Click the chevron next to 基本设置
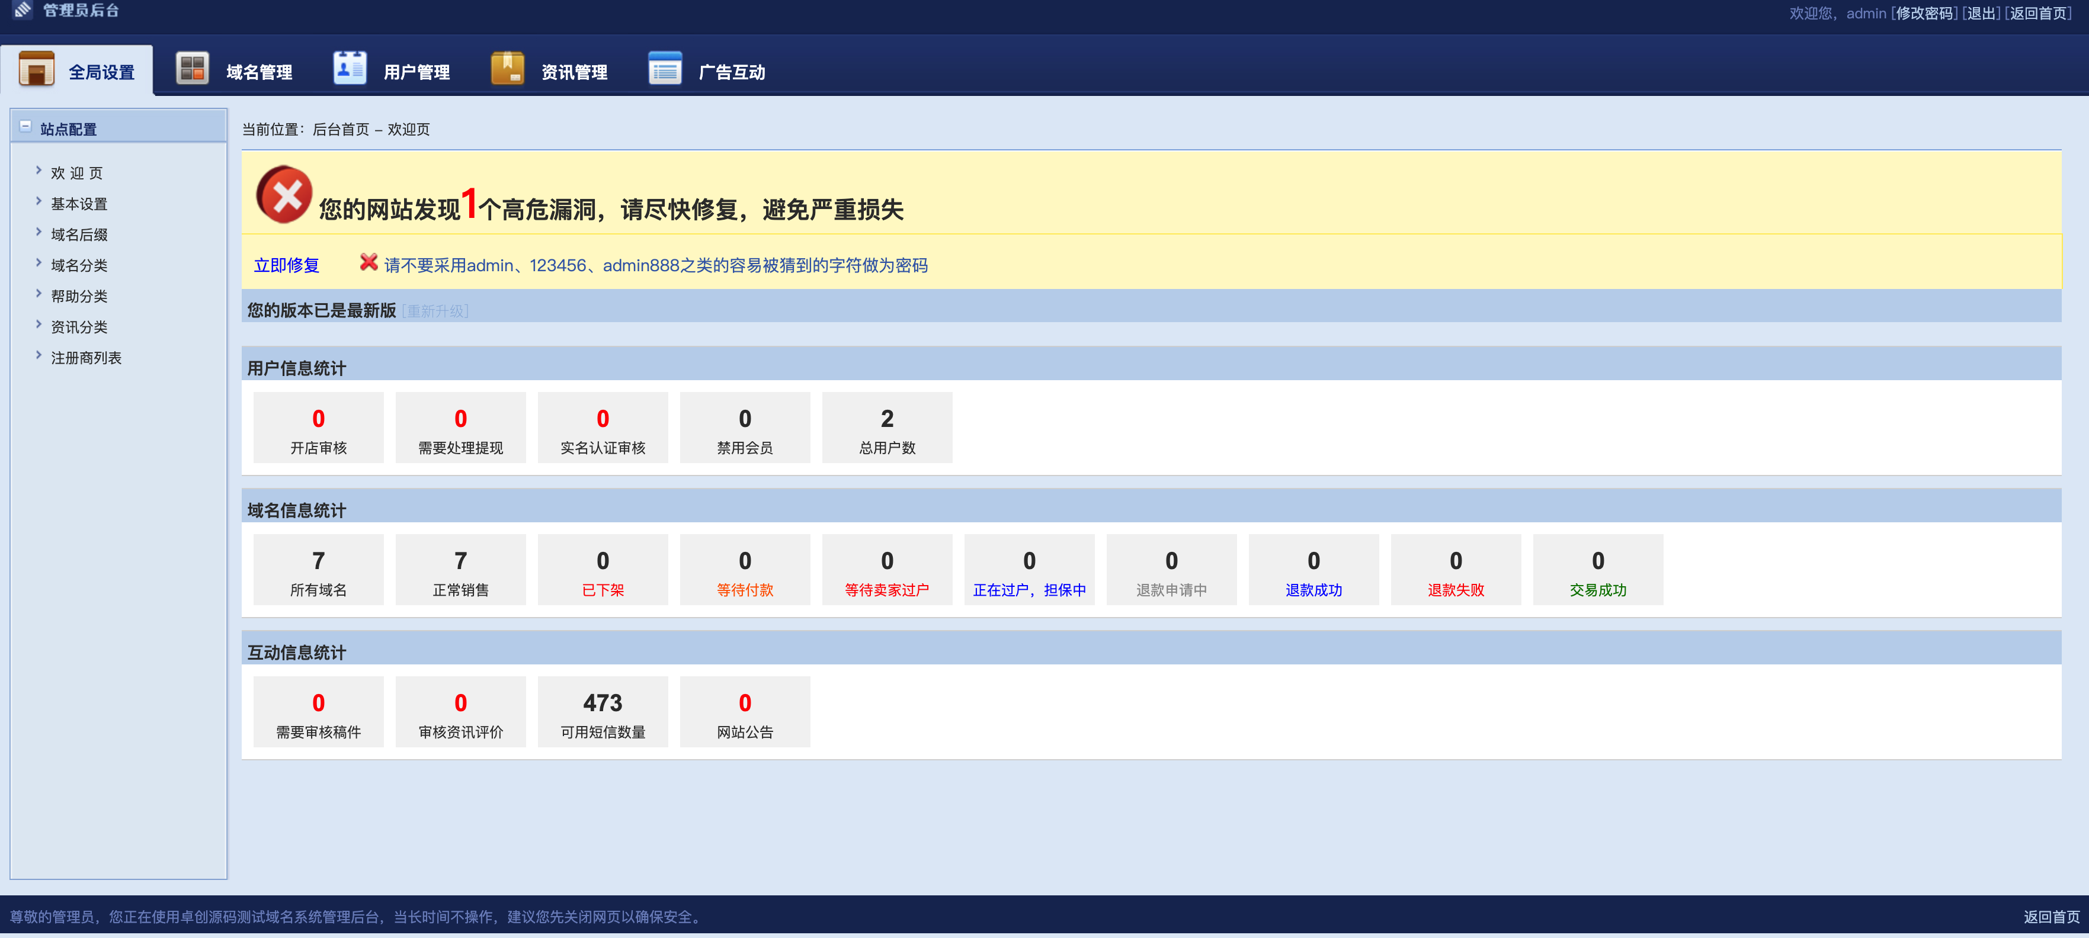The height and width of the screenshot is (938, 2089). coord(38,202)
